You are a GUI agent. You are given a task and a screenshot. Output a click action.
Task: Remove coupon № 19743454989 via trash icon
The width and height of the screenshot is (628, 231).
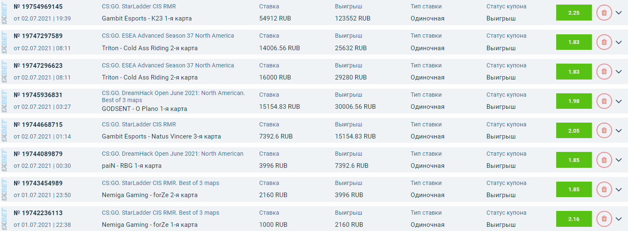[604, 190]
